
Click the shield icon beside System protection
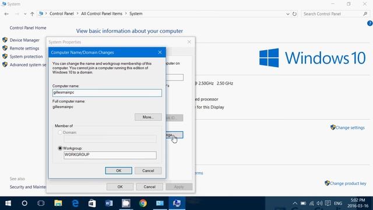tap(5, 57)
